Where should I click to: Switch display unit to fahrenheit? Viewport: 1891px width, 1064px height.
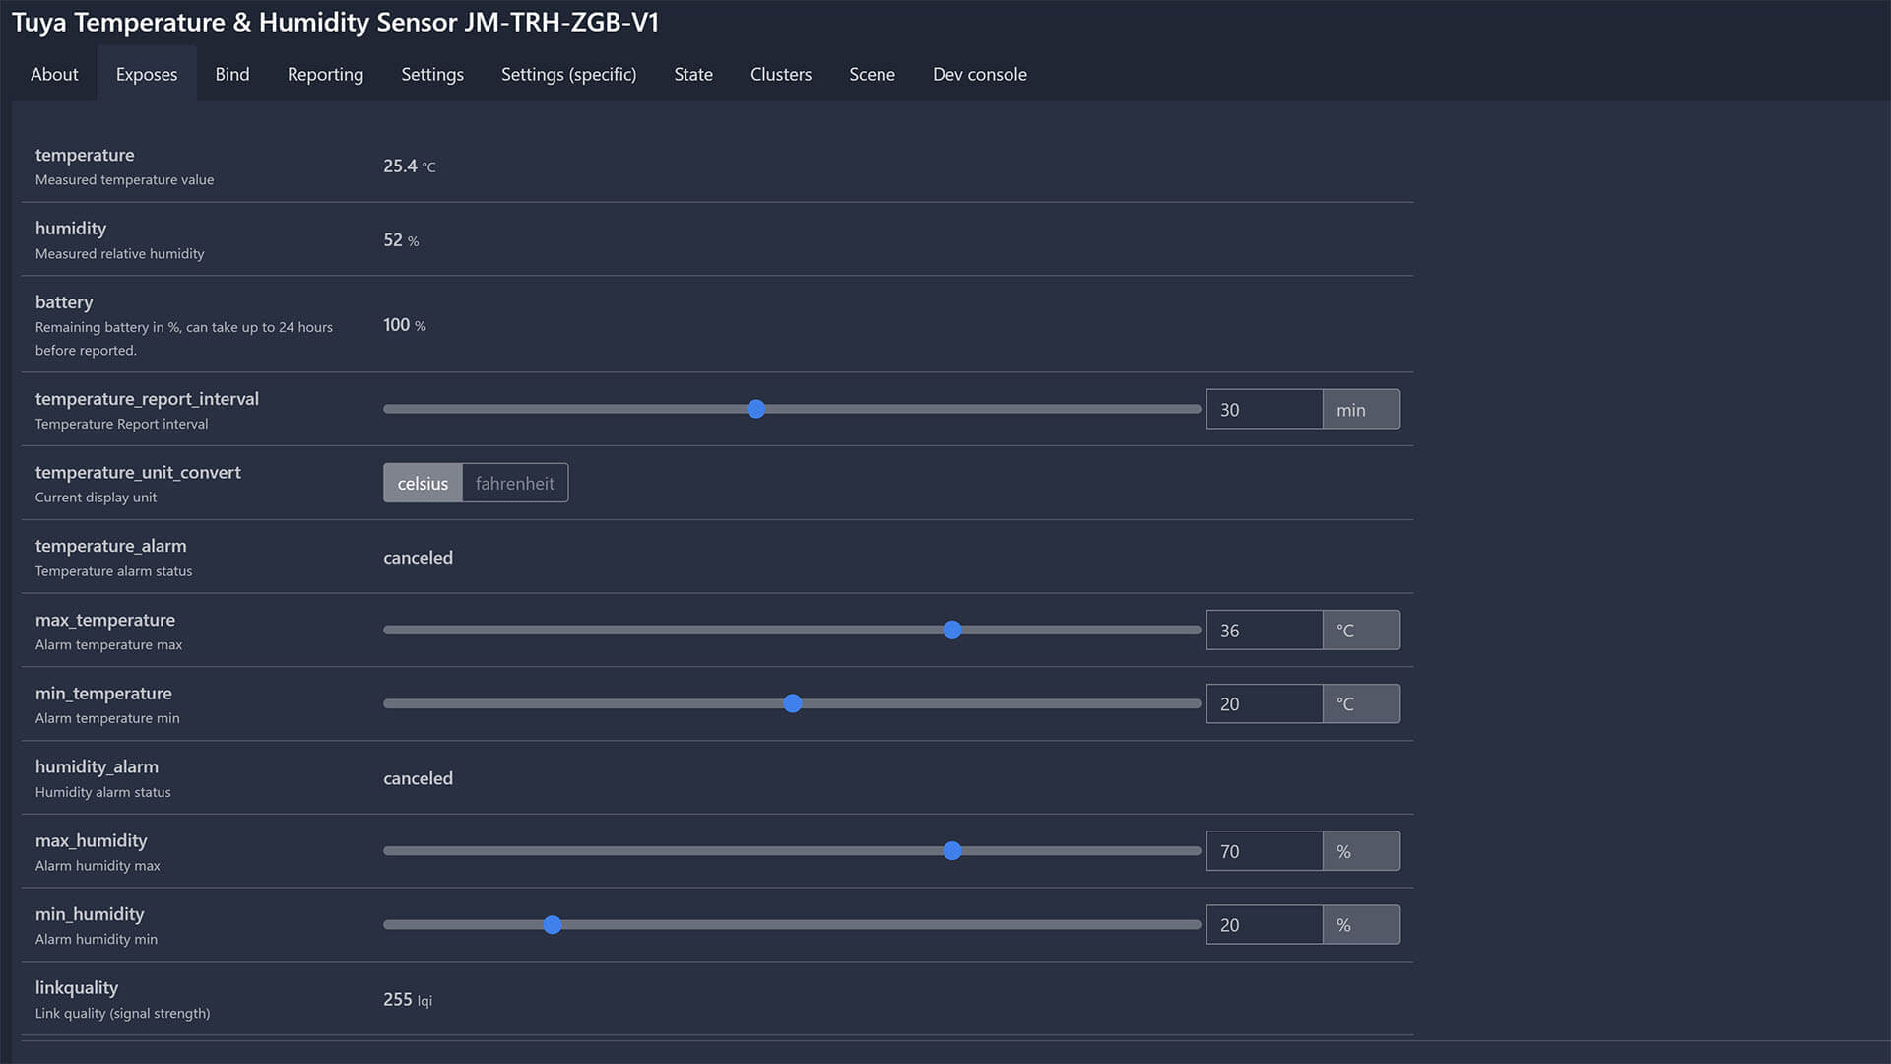(x=514, y=483)
